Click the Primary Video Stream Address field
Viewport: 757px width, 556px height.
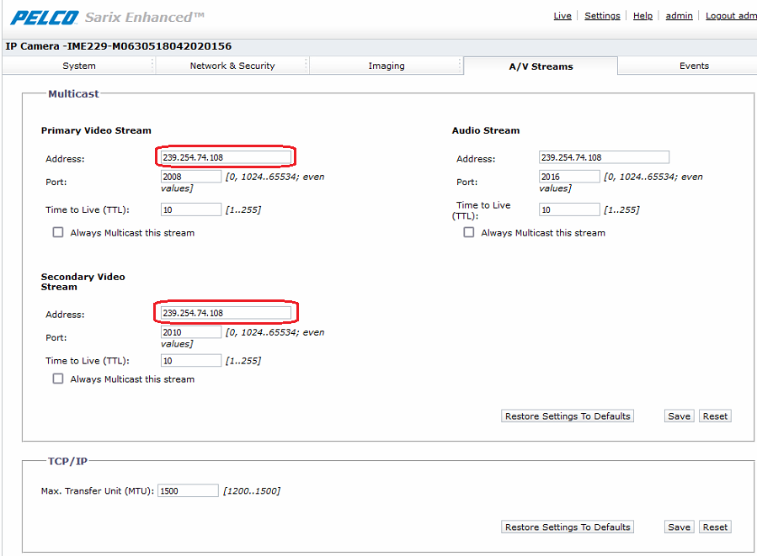[226, 157]
